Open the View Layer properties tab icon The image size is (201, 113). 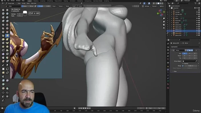coord(168,53)
